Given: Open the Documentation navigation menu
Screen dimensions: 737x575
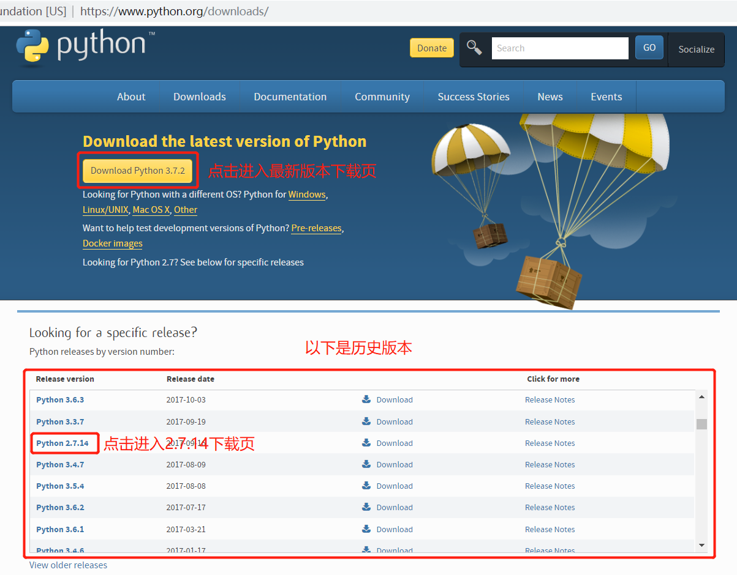Looking at the screenshot, I should [290, 97].
